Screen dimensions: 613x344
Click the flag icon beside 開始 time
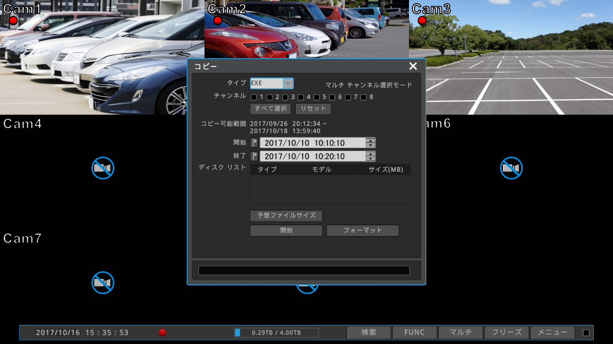click(254, 142)
